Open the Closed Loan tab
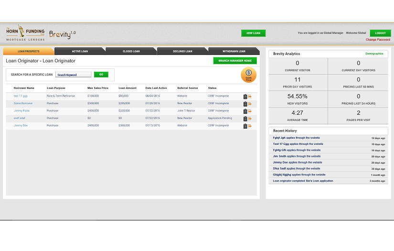Viewport: 394px width, 251px height. click(x=131, y=51)
